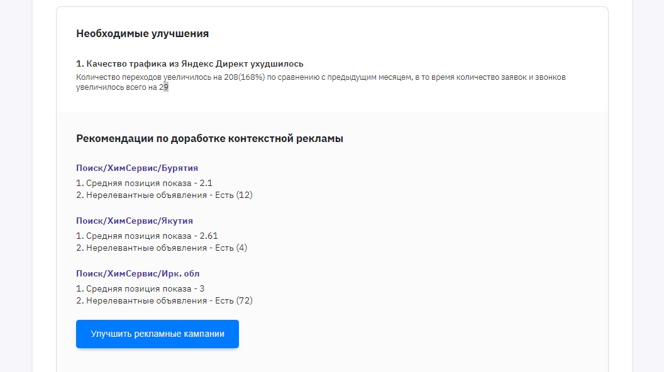Click the увеличилось всего на text
The height and width of the screenshot is (372, 664).
(116, 87)
